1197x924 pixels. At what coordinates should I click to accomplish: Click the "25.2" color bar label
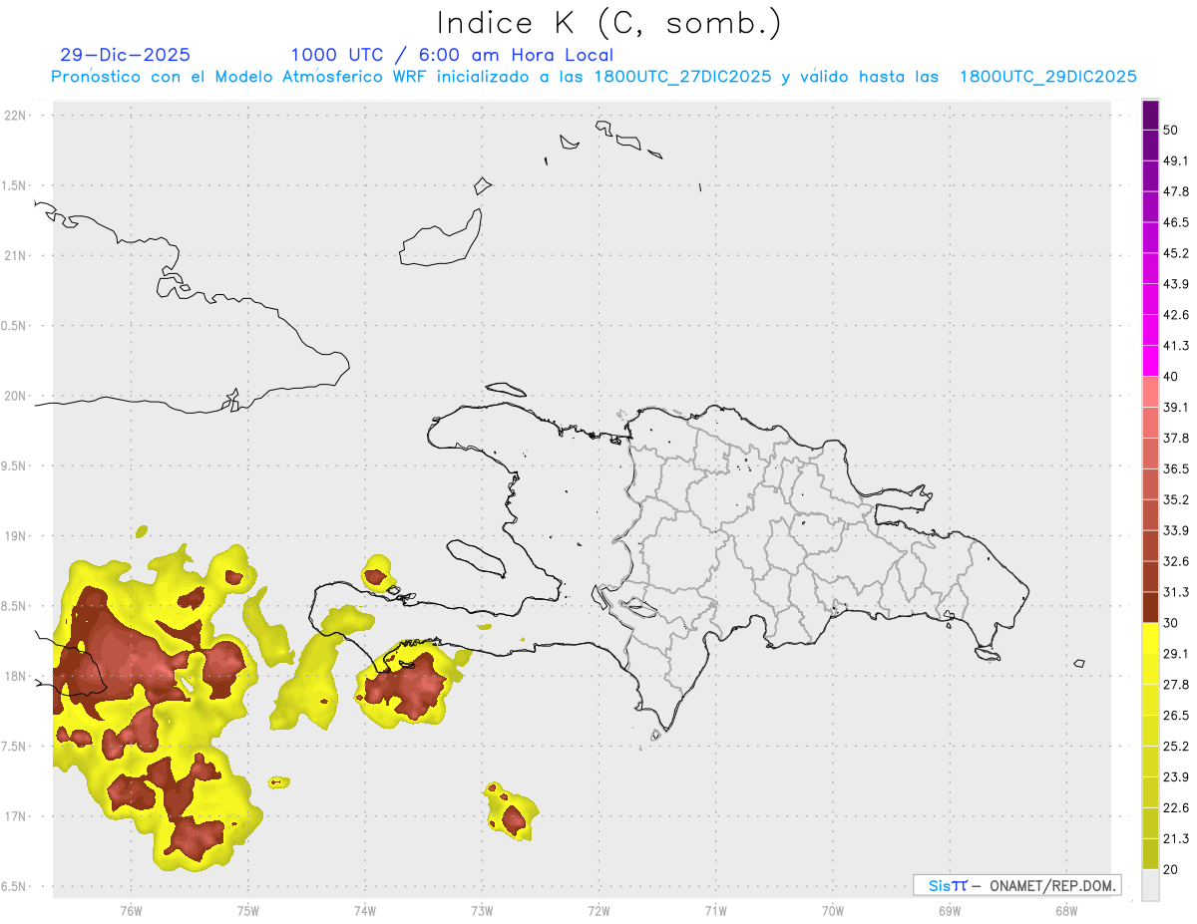coord(1176,747)
